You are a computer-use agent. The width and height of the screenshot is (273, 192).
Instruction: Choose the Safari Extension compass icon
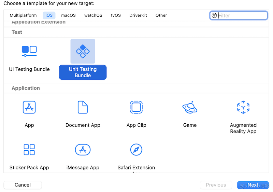tap(136, 150)
